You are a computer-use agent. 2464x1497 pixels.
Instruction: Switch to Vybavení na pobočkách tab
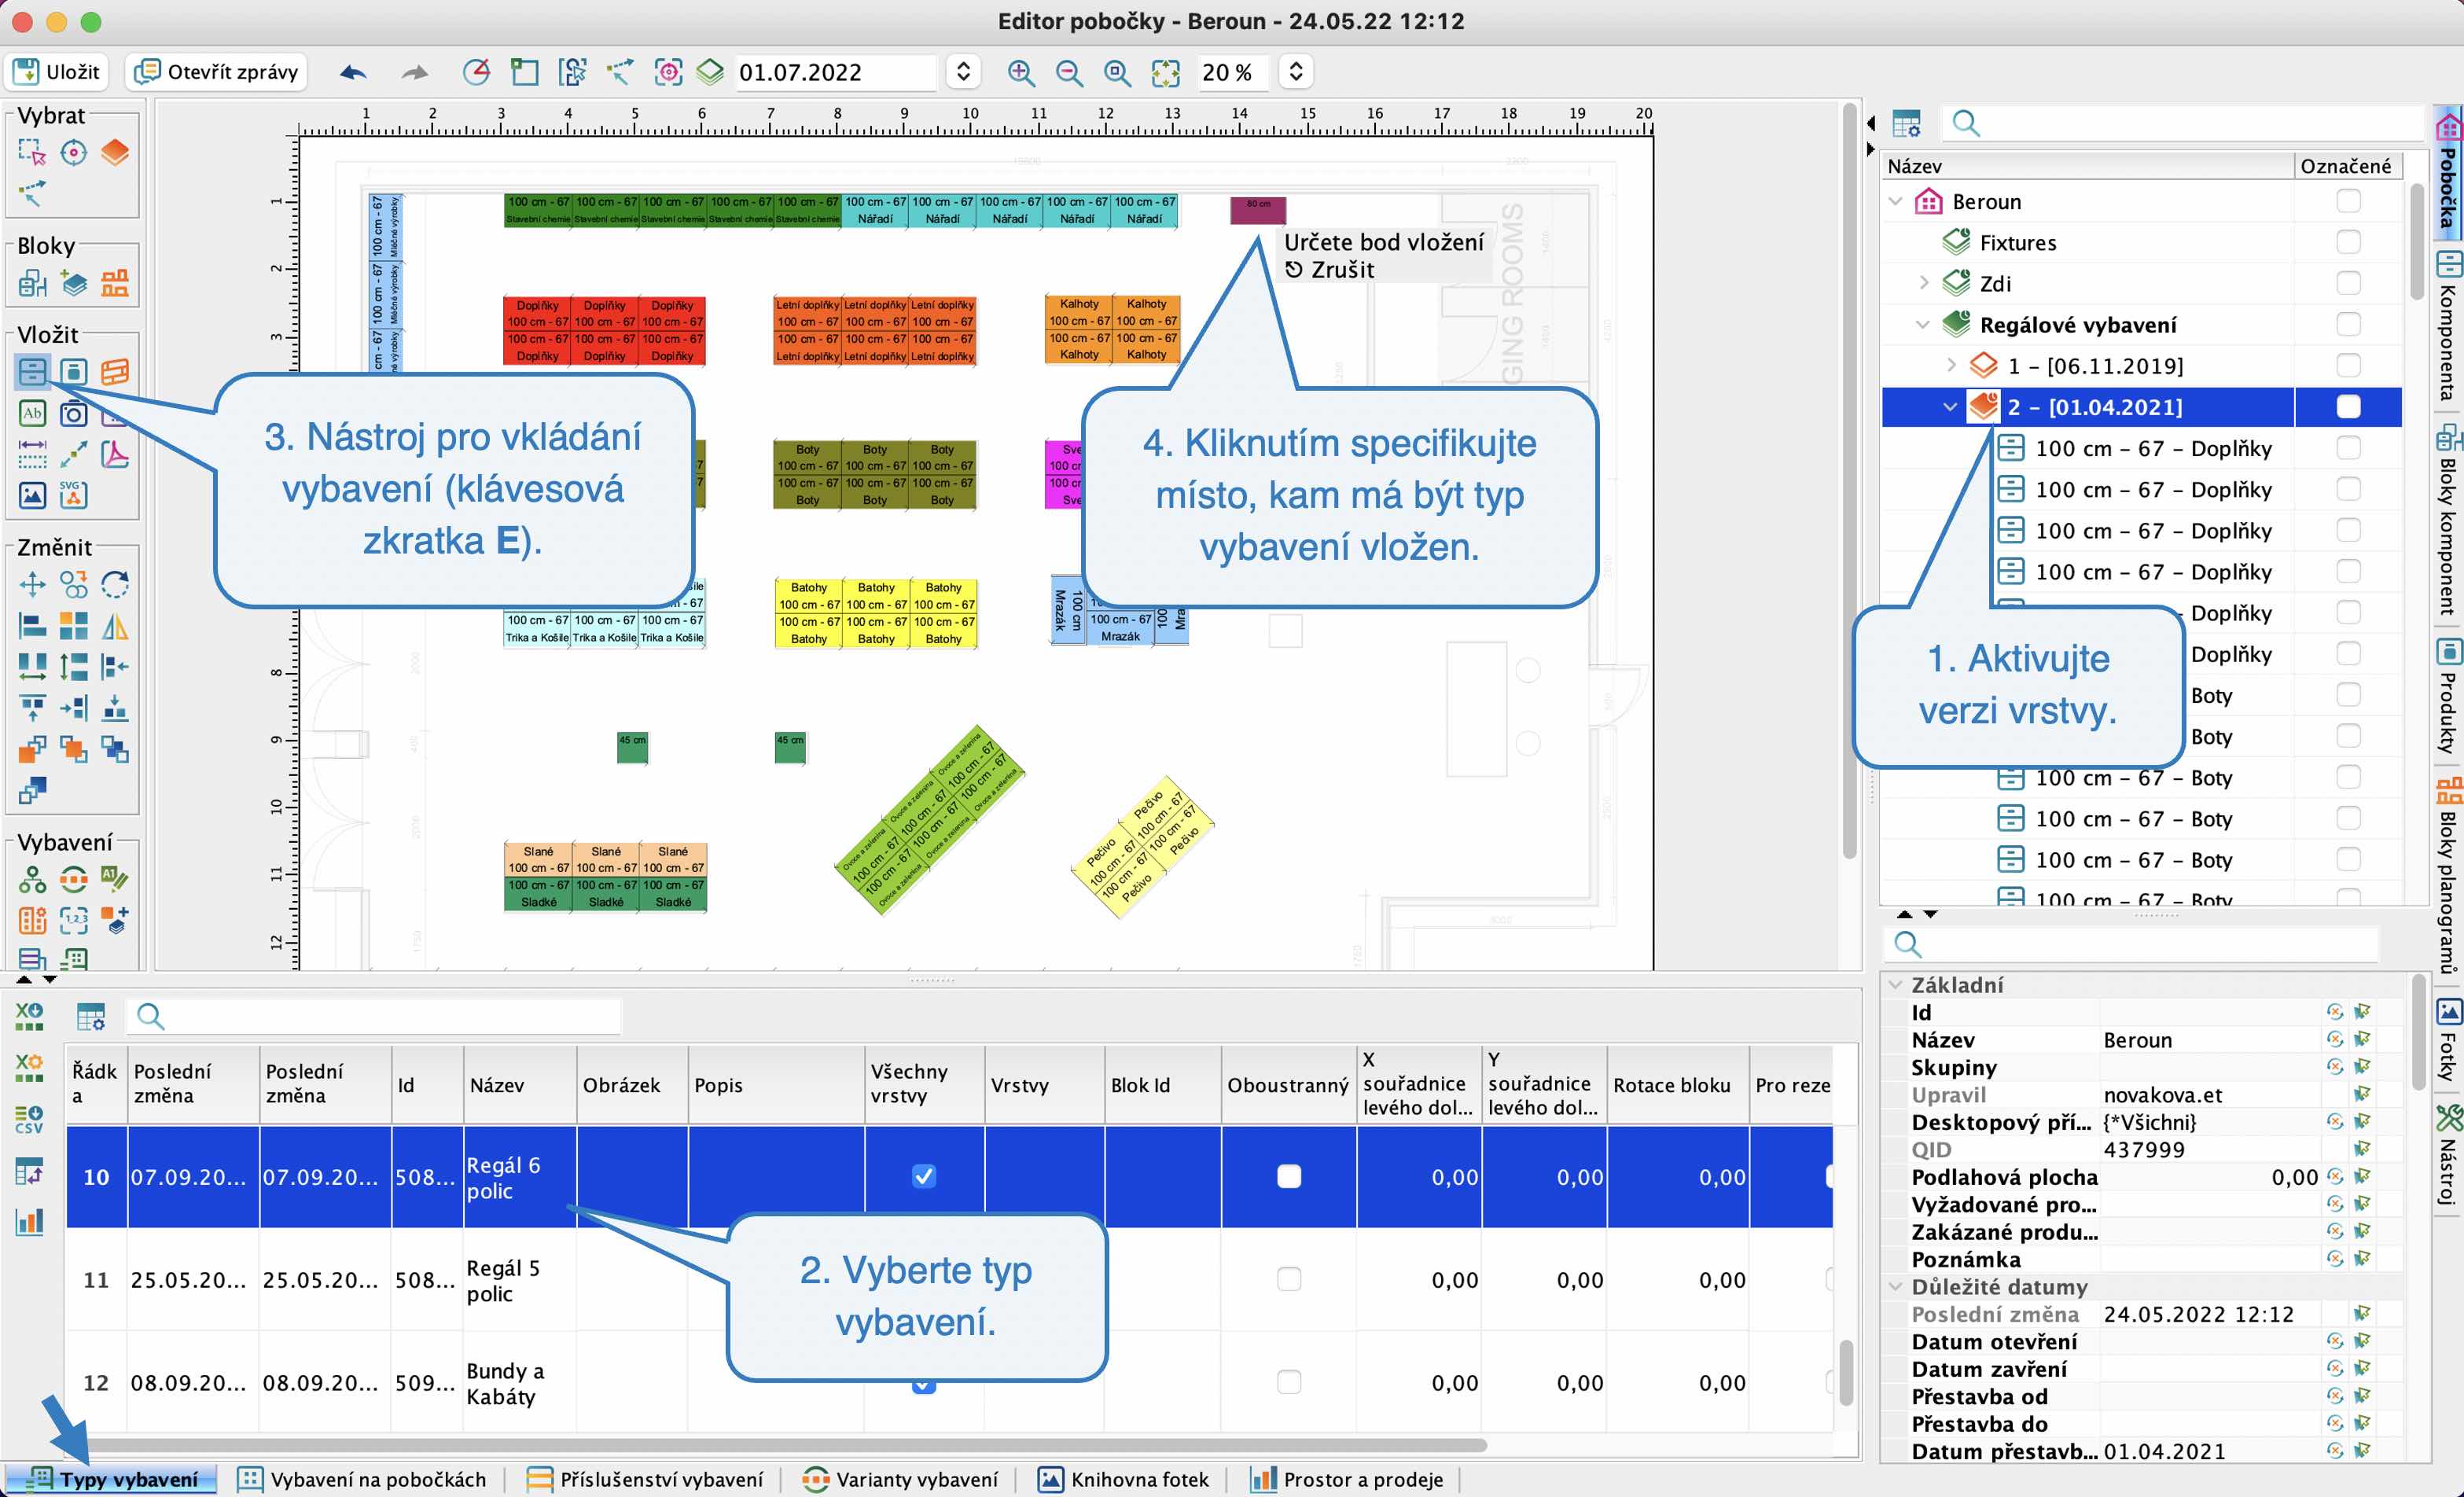coord(362,1480)
